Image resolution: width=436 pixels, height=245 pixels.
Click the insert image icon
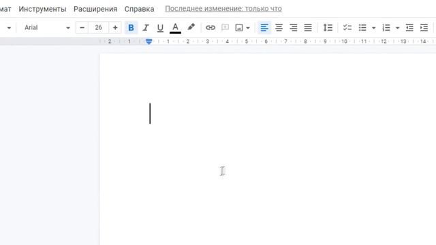239,27
